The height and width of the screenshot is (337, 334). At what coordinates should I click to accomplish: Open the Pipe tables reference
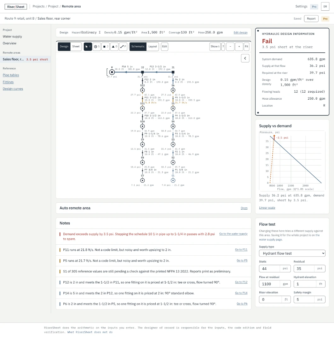coord(11,75)
